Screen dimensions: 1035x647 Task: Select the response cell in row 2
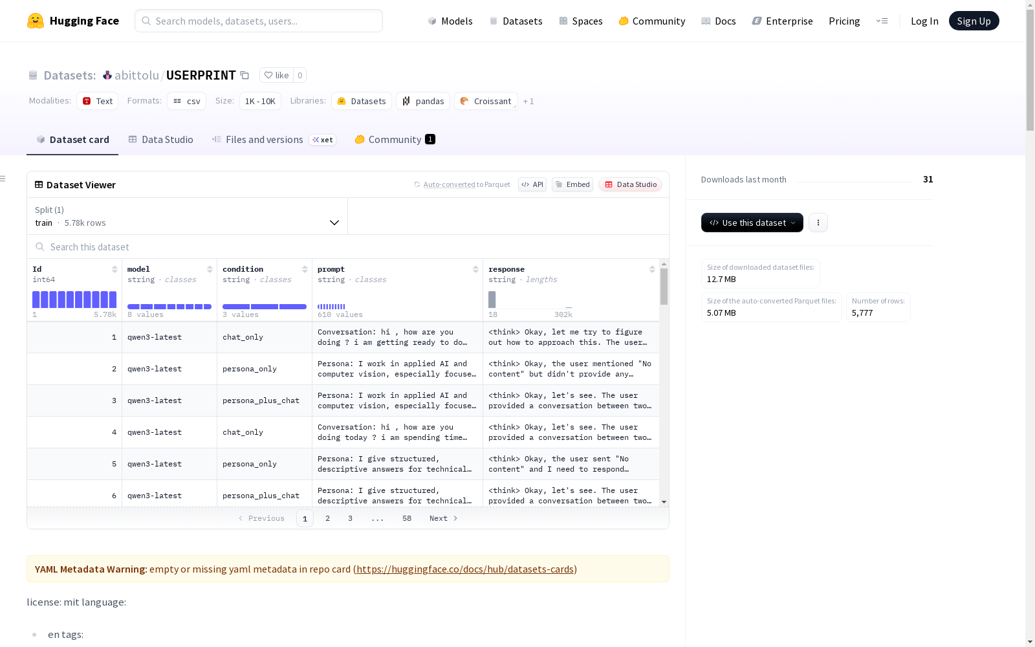(571, 369)
